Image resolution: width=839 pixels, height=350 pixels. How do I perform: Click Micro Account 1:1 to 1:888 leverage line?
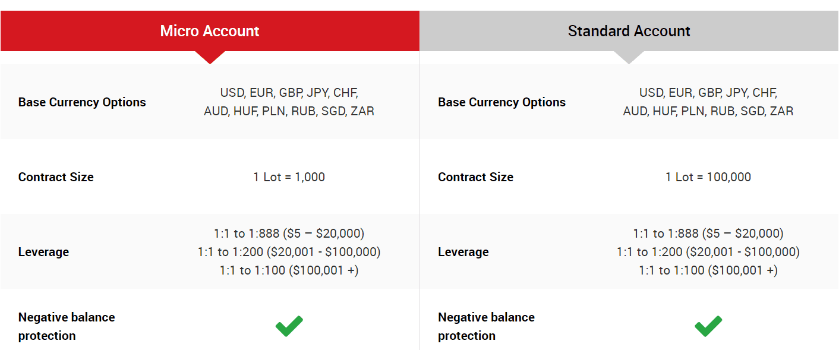click(289, 234)
